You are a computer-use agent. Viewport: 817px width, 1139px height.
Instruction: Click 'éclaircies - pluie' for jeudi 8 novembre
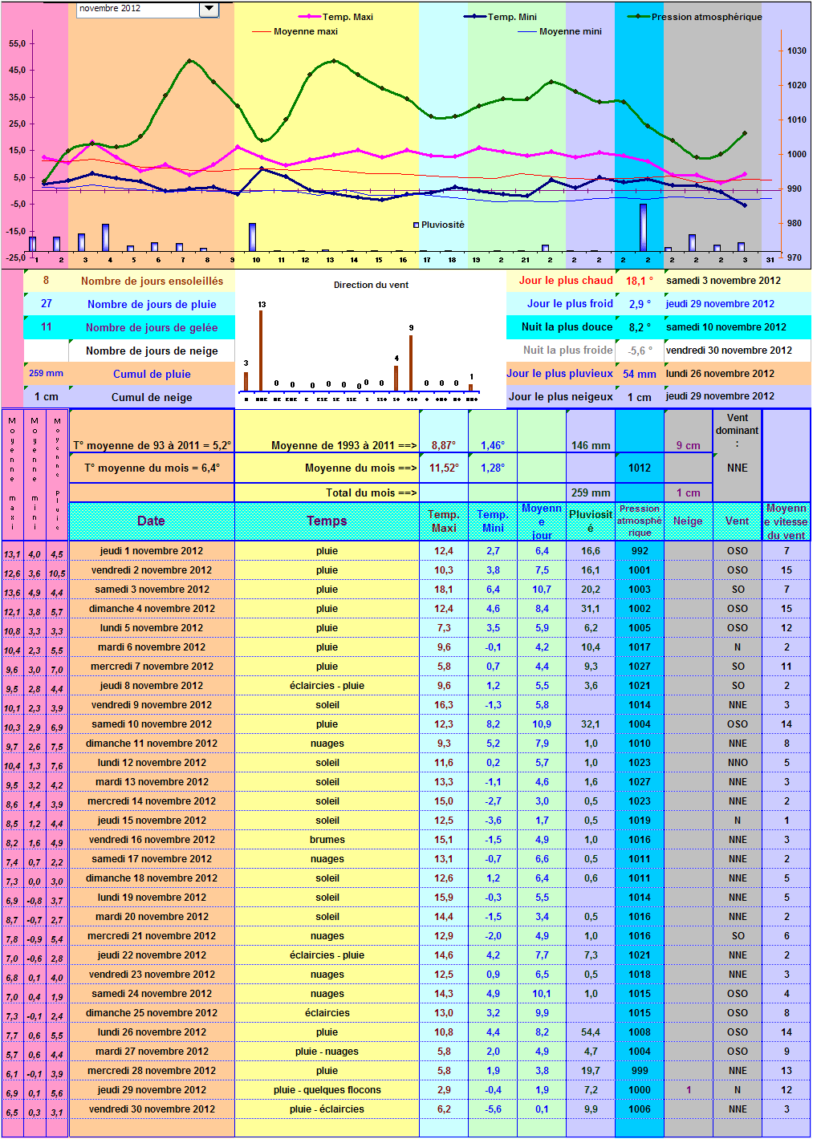click(327, 686)
